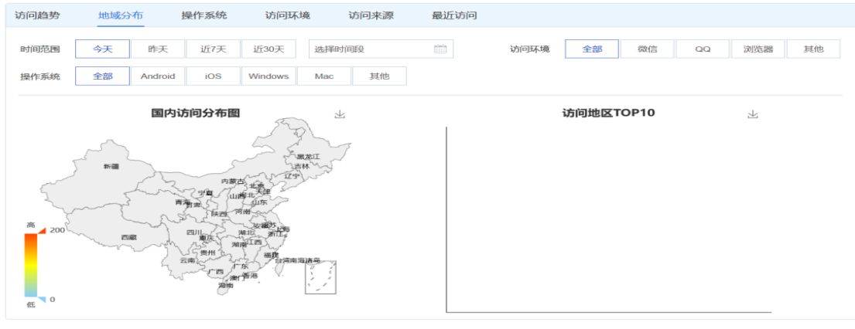Click the 访问地区TOP10 title
The height and width of the screenshot is (329, 855).
(x=608, y=114)
